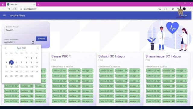Go back in browser history
The width and height of the screenshot is (193, 109).
(3, 9)
